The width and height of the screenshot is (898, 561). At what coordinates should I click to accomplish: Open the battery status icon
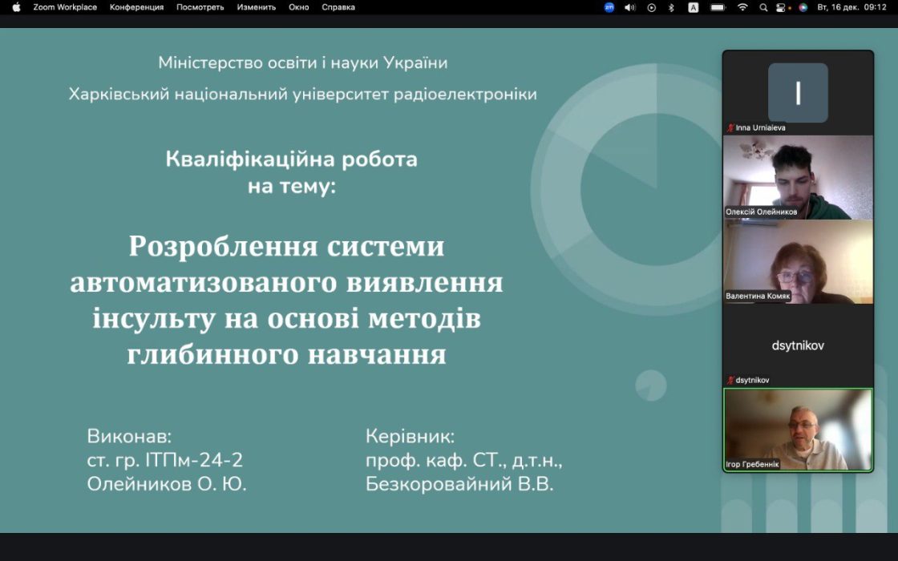click(718, 7)
